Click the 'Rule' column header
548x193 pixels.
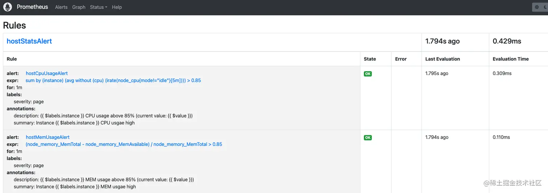click(12, 59)
